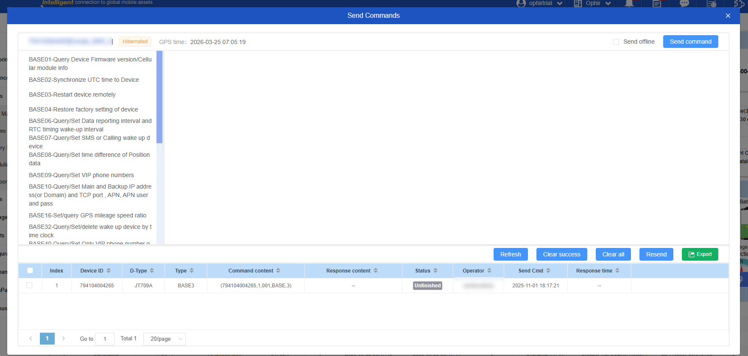This screenshot has width=748, height=356.
Task: Go to previous page using left chevron
Action: click(x=31, y=339)
